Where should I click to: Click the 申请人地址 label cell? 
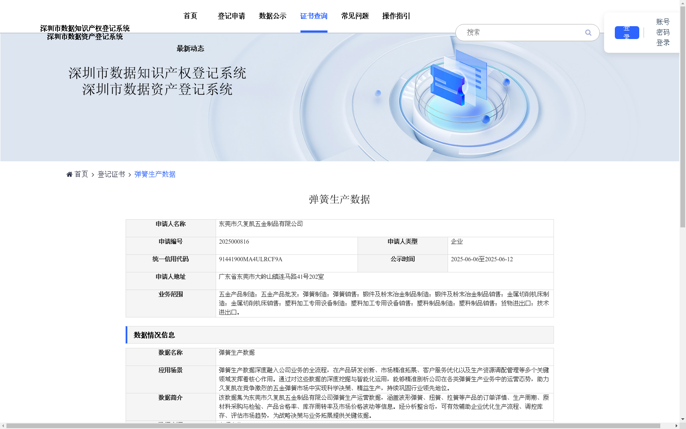click(x=171, y=281)
